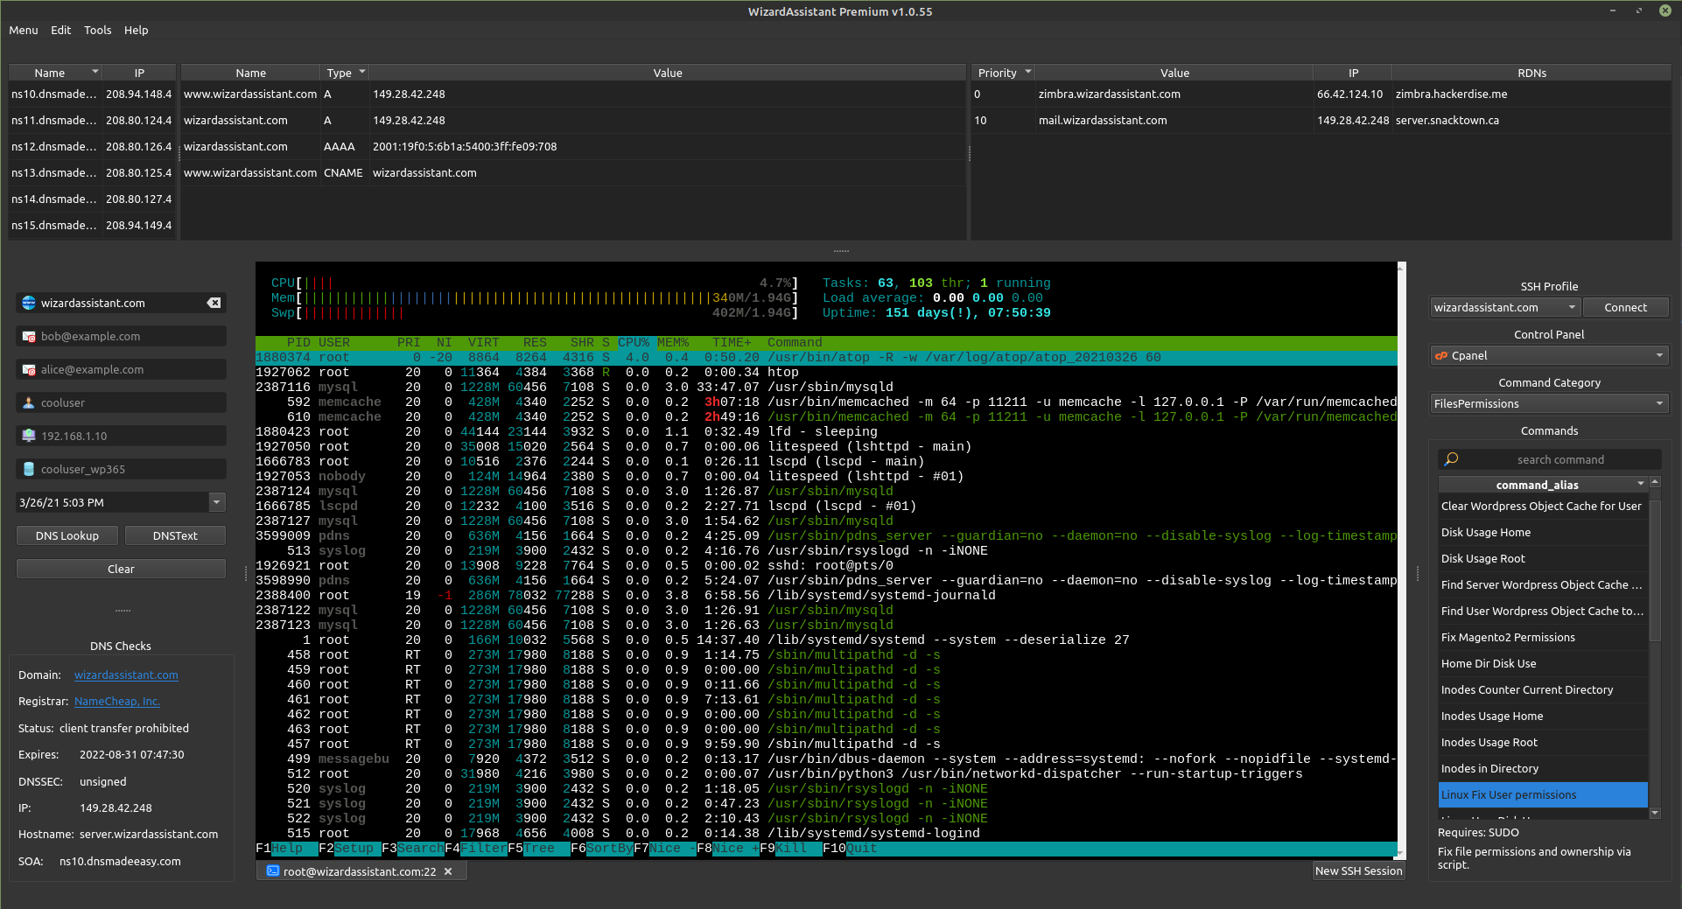Click the monitor icon next to 192.168.1.10

(x=27, y=435)
